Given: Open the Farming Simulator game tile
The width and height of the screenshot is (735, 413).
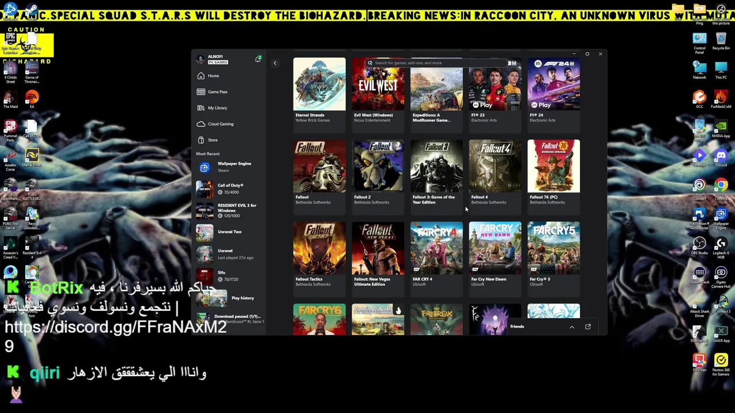Looking at the screenshot, I should pos(378,319).
